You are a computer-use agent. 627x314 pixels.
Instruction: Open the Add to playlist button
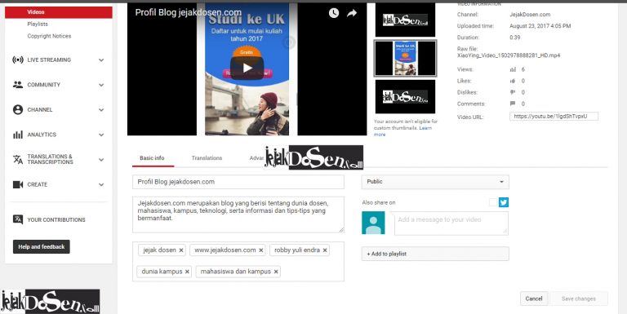[x=435, y=254]
